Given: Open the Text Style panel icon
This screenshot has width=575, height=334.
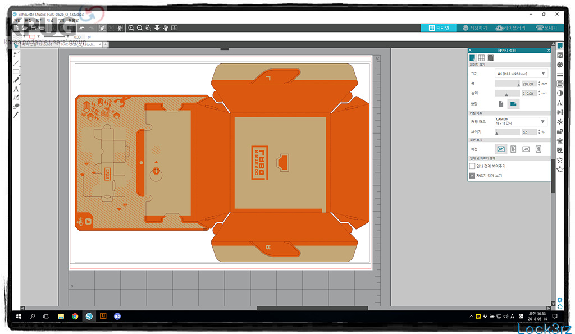Looking at the screenshot, I should [x=560, y=103].
